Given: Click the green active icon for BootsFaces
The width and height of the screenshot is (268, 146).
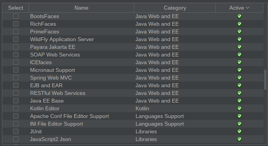Looking at the screenshot, I should (239, 16).
